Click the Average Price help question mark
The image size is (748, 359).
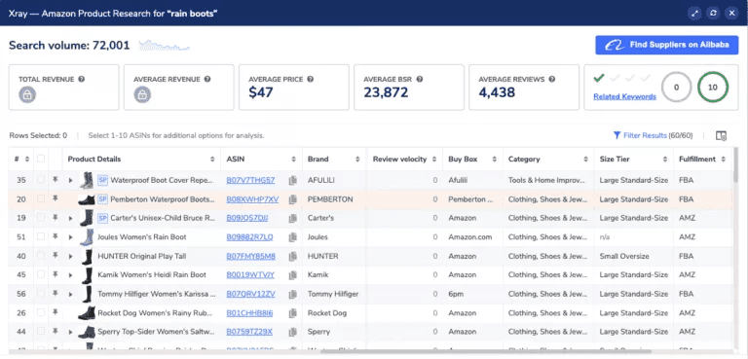click(311, 79)
